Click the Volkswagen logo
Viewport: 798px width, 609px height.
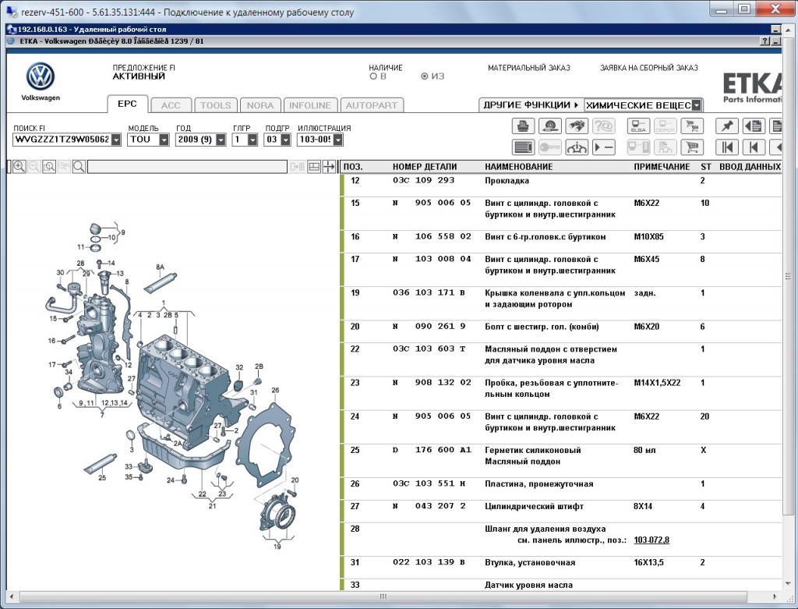41,77
